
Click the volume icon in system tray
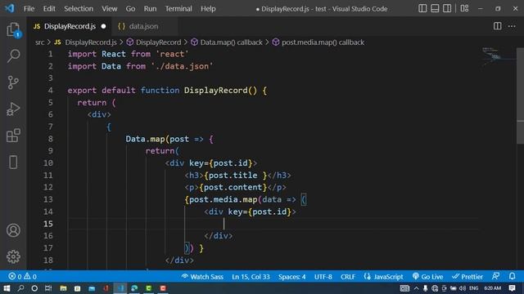pyautogui.click(x=463, y=288)
